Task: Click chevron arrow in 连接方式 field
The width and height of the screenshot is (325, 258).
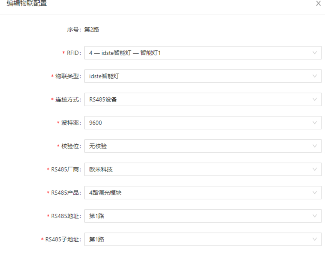Action: 315,99
